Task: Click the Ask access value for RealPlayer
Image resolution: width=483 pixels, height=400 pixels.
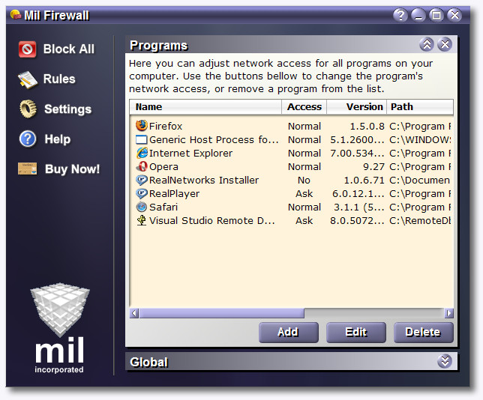Action: [304, 194]
